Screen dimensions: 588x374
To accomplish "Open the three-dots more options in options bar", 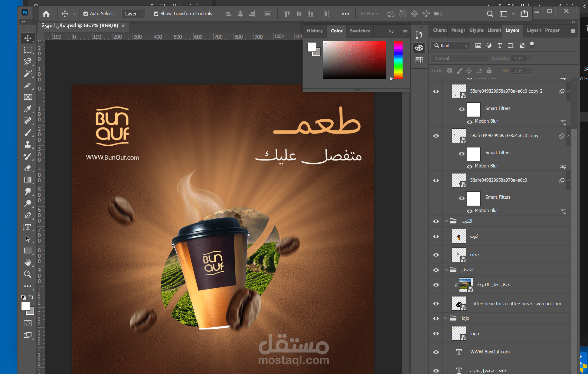I will pyautogui.click(x=345, y=14).
